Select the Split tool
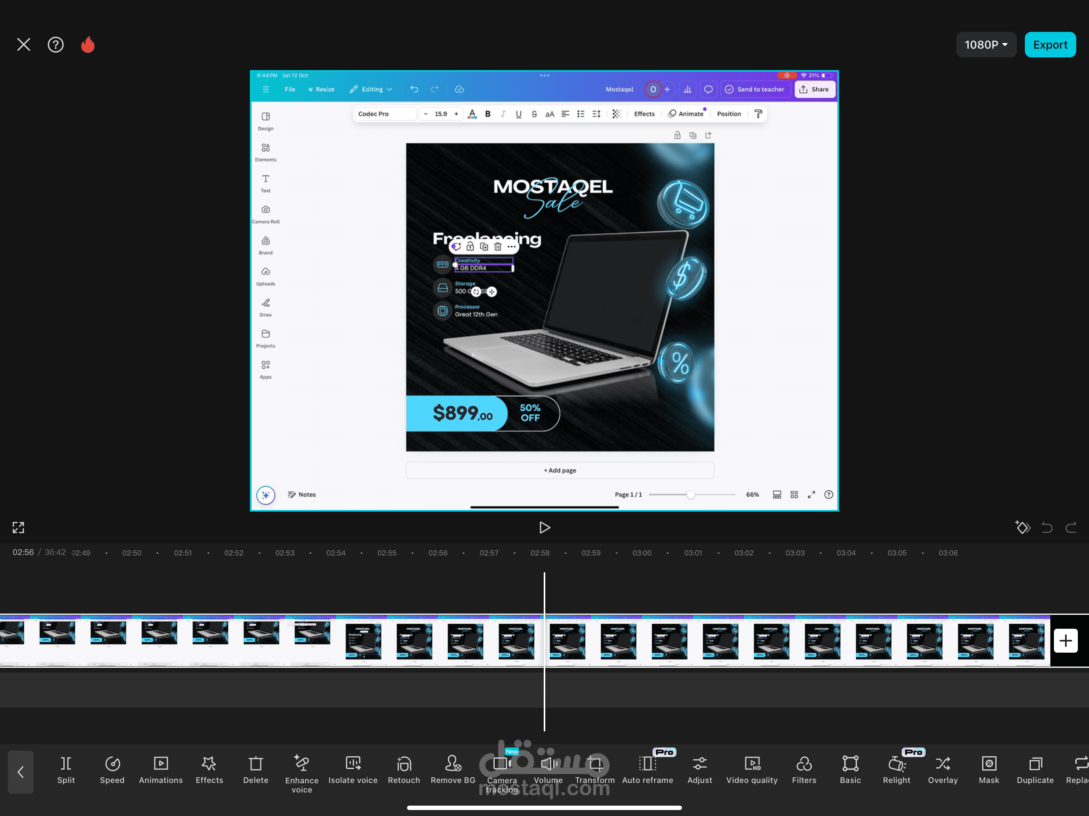 click(x=66, y=770)
